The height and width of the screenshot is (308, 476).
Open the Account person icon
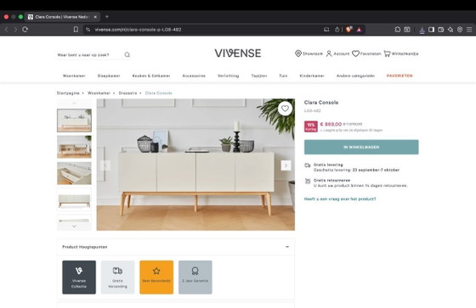pyautogui.click(x=329, y=53)
